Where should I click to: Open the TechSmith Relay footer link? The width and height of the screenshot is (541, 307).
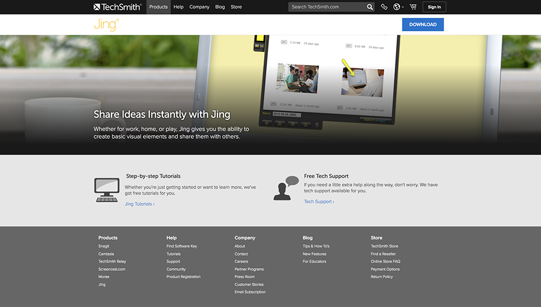(112, 262)
